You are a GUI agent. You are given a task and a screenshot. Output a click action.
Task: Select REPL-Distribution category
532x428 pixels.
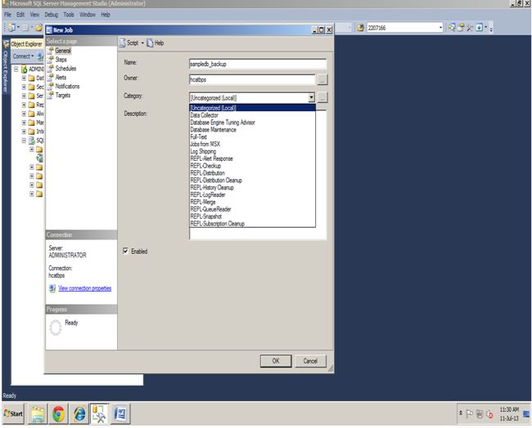tap(252, 173)
